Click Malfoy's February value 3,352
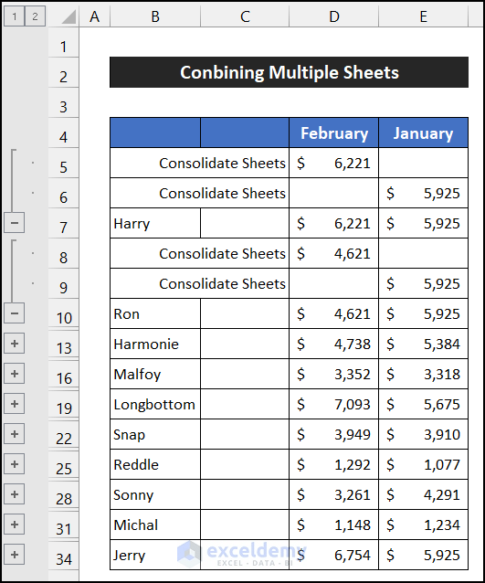The height and width of the screenshot is (583, 485). [x=333, y=374]
